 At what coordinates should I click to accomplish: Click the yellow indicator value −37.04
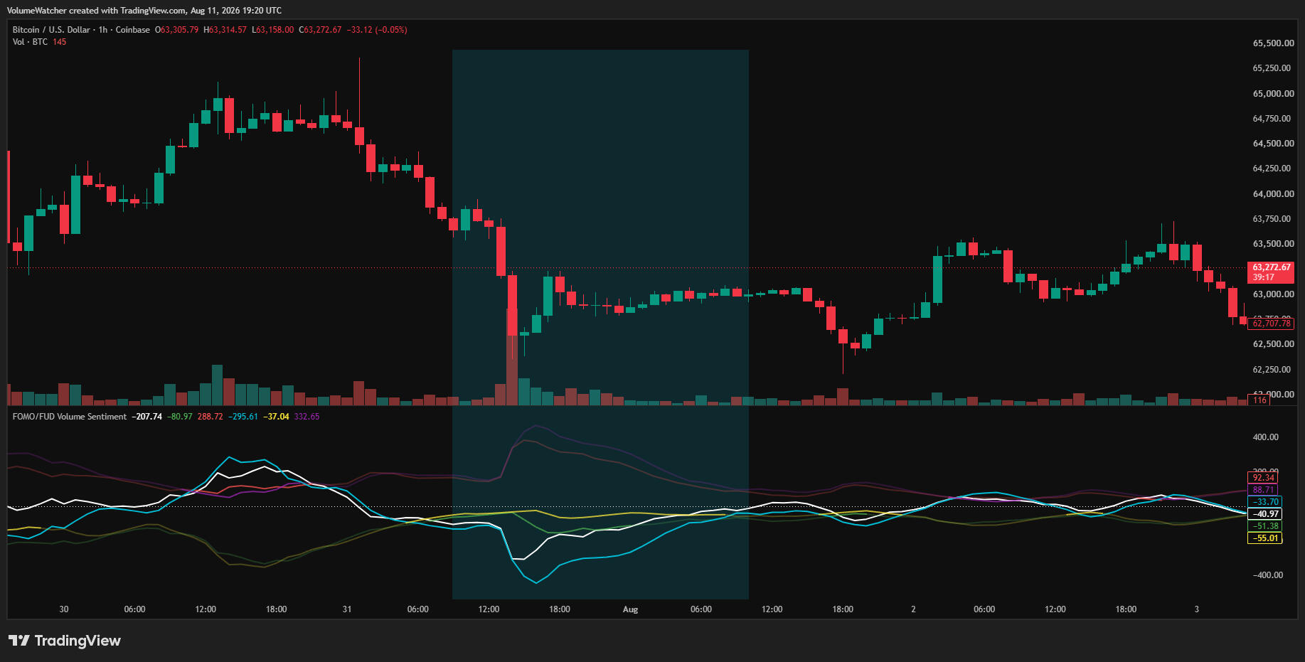[x=276, y=417]
